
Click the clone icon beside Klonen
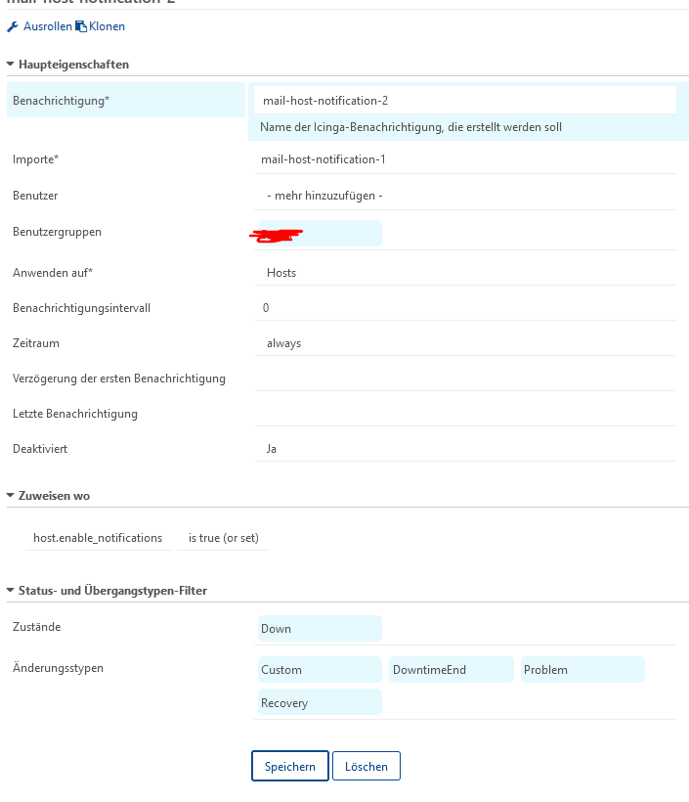click(81, 26)
